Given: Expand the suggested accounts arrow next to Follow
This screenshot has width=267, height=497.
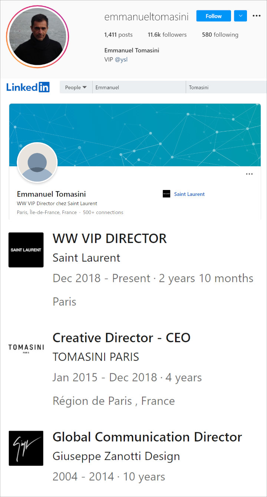Looking at the screenshot, I should pos(240,16).
